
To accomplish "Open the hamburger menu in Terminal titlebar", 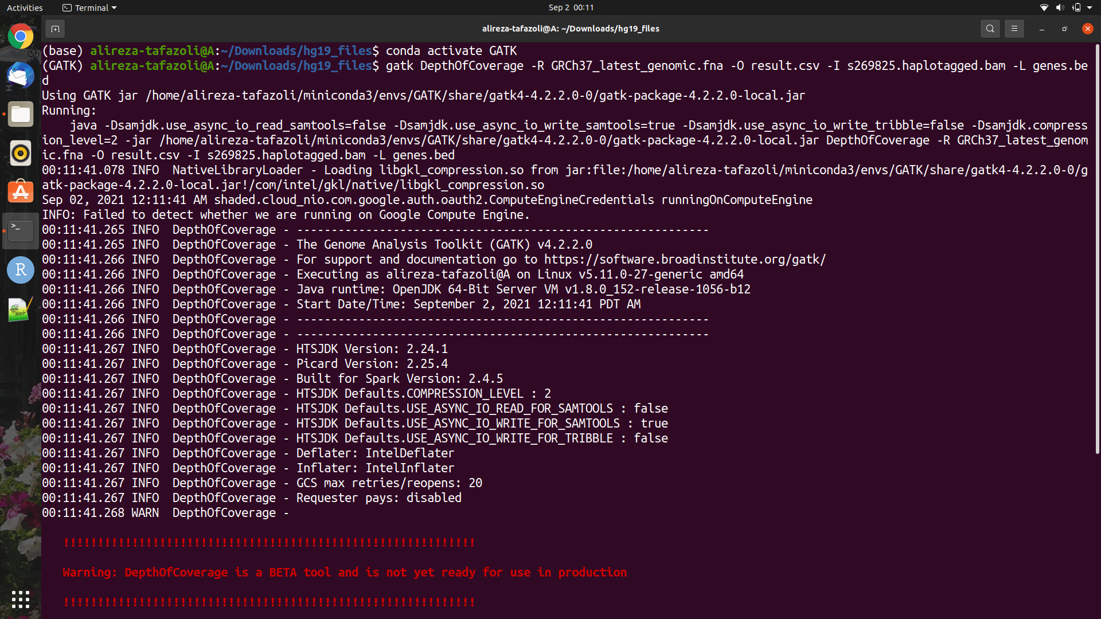I will (x=1014, y=28).
